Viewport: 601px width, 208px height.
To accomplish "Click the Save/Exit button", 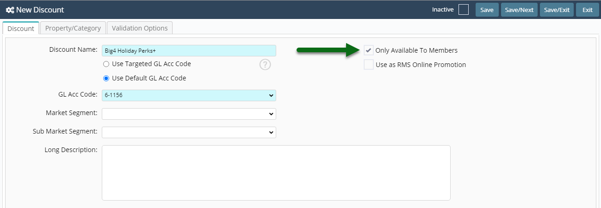I will [557, 10].
